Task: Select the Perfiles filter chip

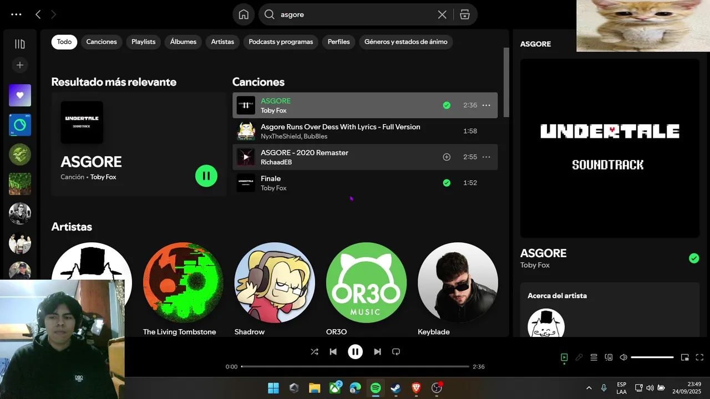Action: (x=339, y=42)
